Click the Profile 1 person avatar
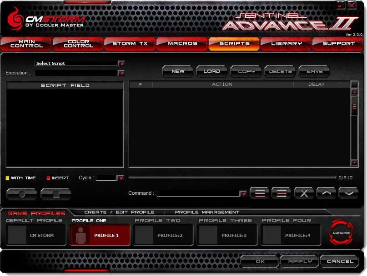Screen dimensions: 367x276 [80, 235]
